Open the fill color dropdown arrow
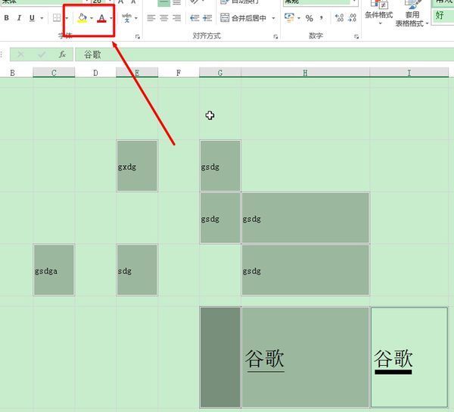454x412 pixels. coord(92,18)
